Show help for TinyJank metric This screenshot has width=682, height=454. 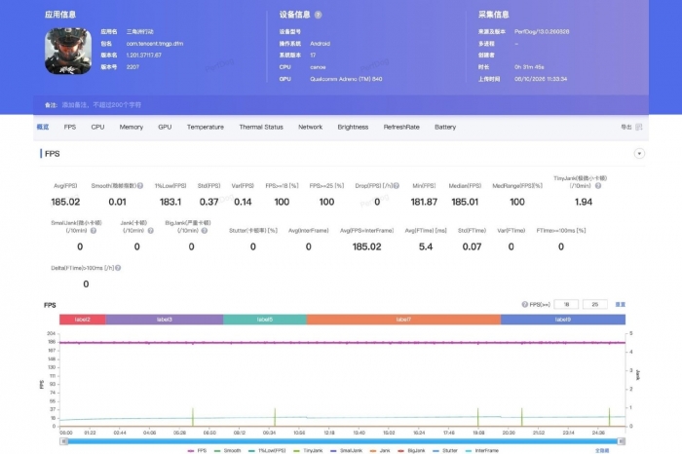point(598,186)
